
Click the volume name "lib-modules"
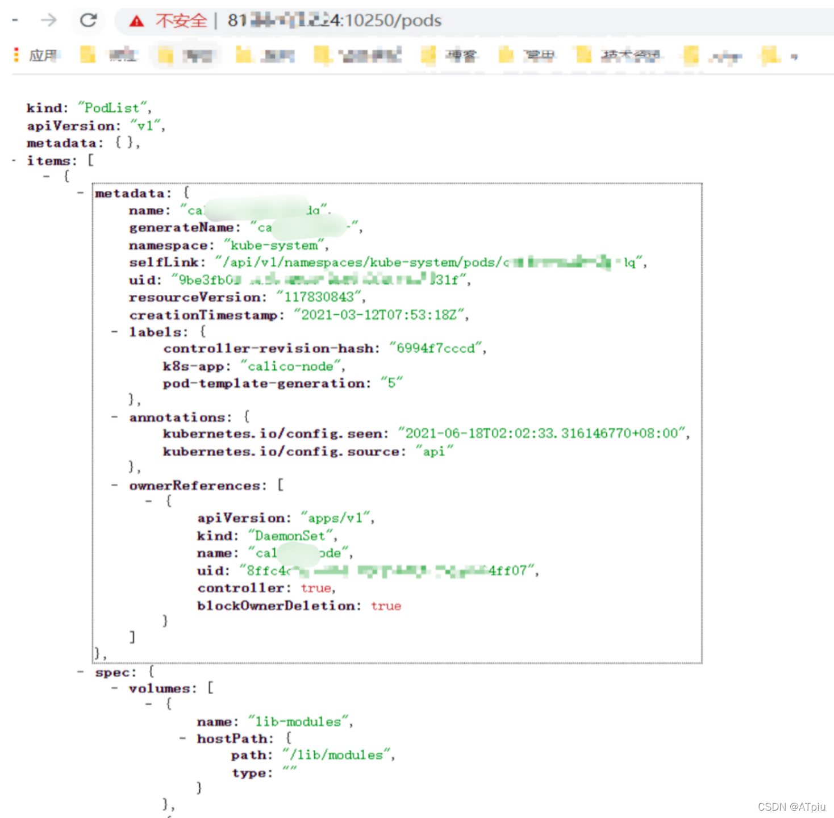(x=298, y=721)
